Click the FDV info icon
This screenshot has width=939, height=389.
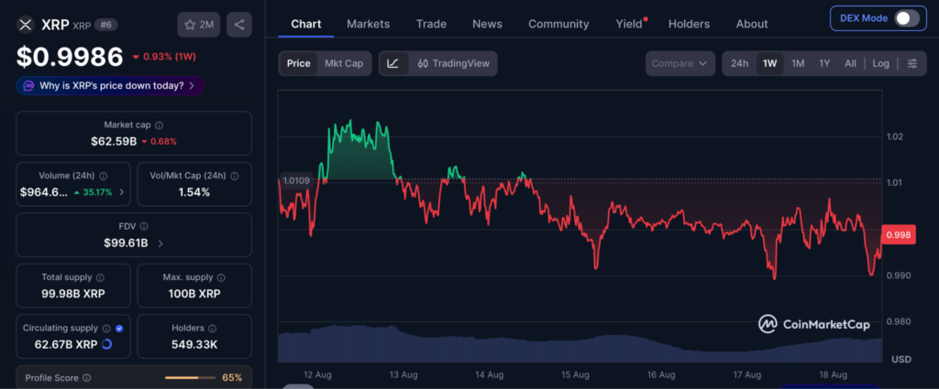144,226
